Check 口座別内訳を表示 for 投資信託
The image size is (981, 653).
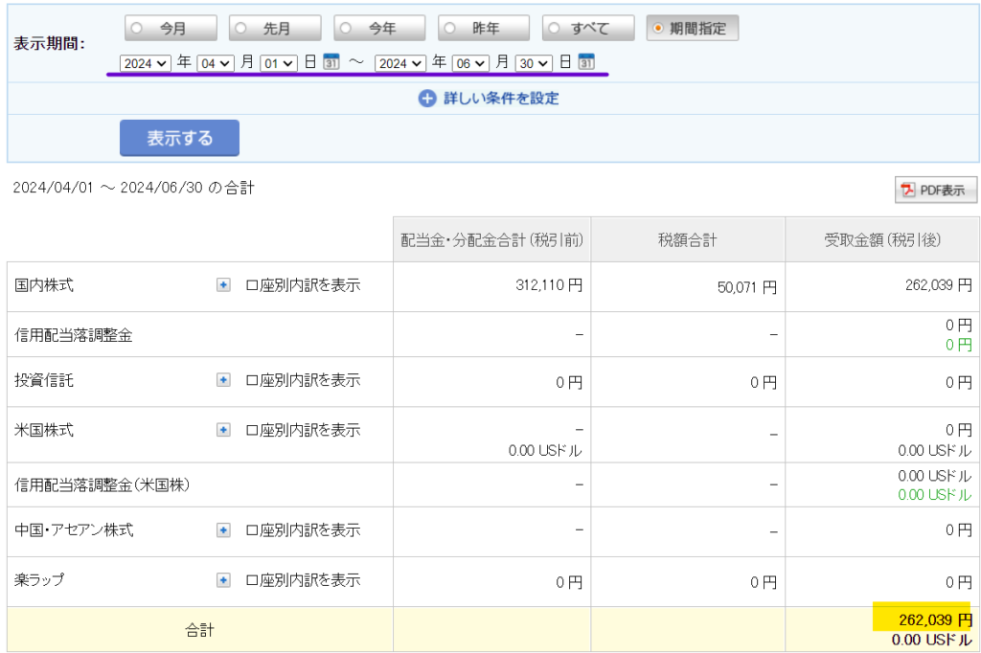[253, 381]
